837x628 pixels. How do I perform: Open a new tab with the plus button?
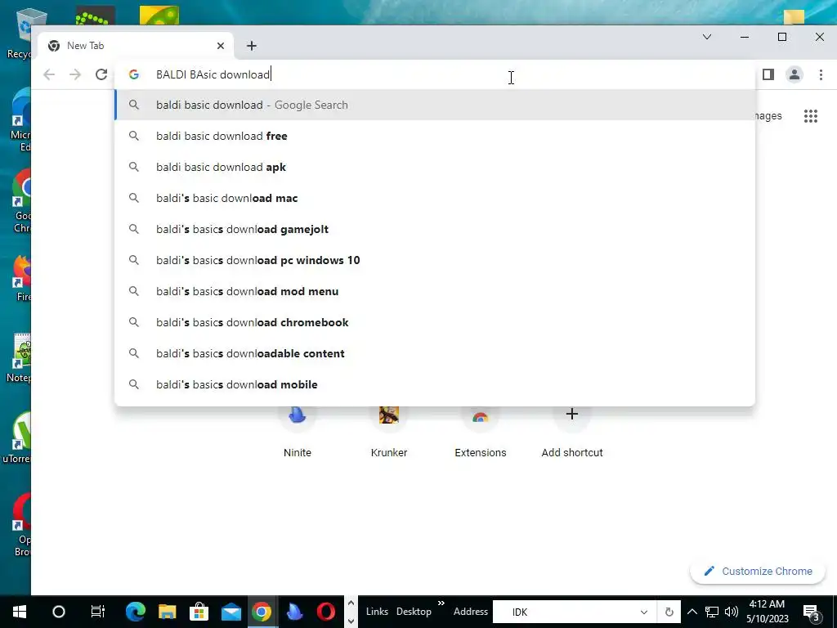[x=252, y=46]
